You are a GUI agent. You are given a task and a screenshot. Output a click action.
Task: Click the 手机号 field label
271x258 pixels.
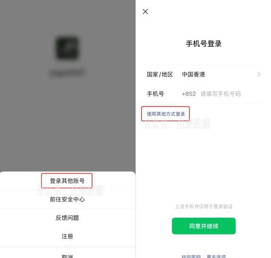point(156,94)
